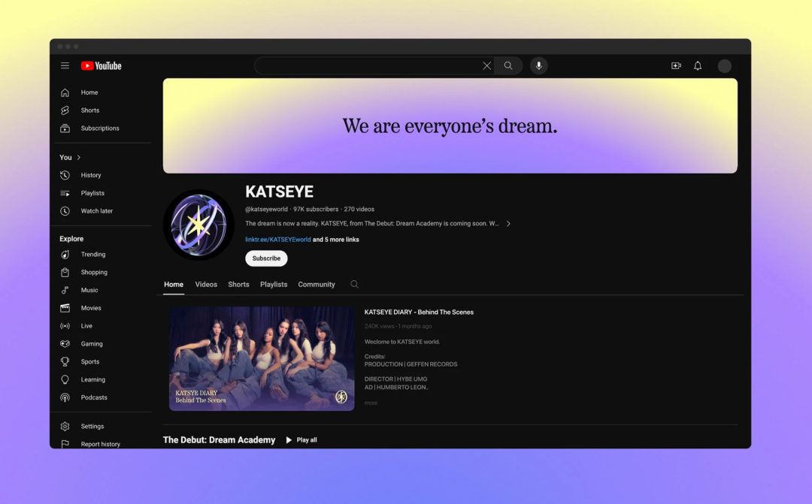
Task: Click the History clock icon
Action: [x=65, y=176]
